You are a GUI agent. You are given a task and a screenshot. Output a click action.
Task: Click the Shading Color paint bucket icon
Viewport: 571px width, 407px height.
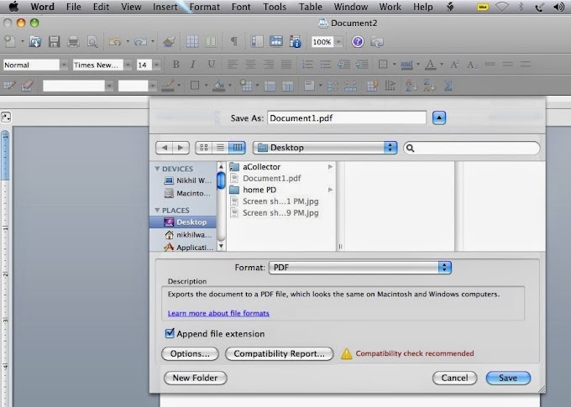coord(219,86)
